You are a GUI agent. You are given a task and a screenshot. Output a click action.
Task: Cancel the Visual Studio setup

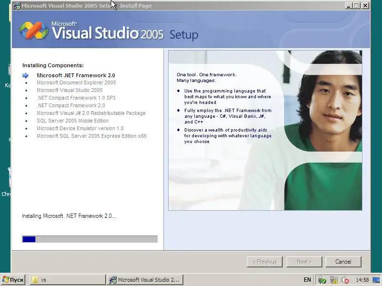343,262
